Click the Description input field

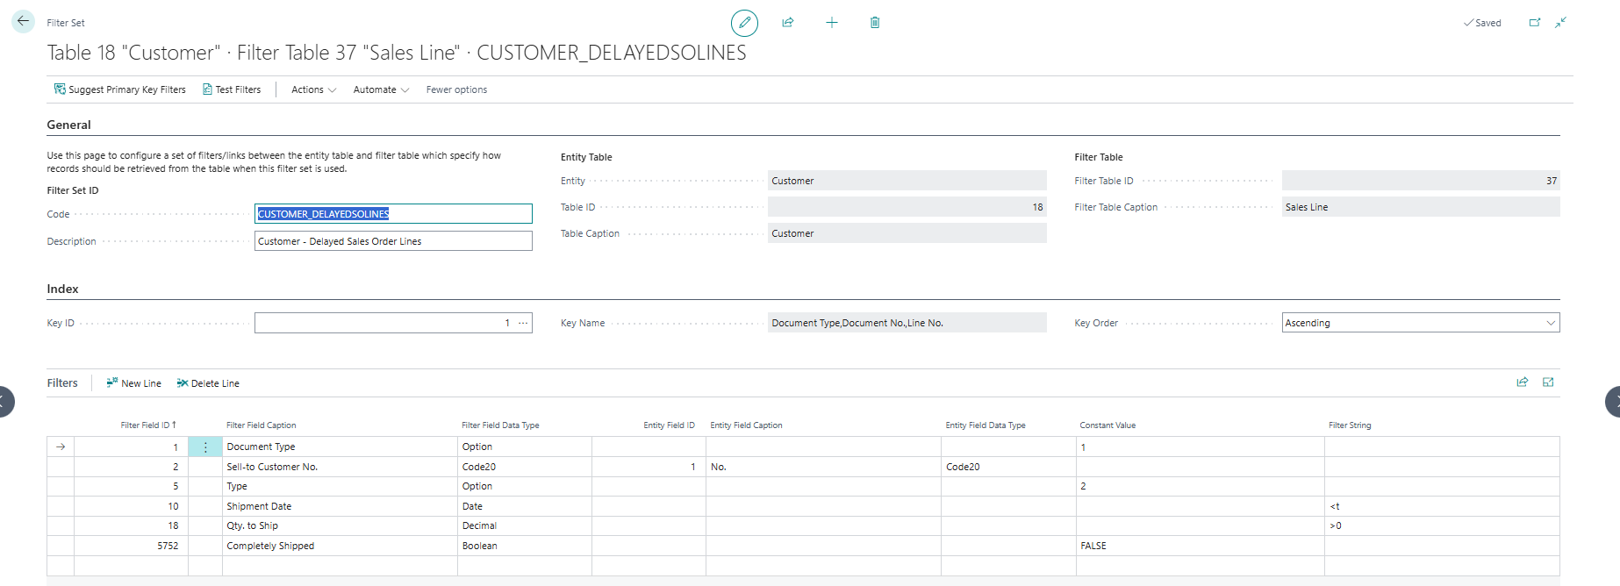pyautogui.click(x=393, y=241)
